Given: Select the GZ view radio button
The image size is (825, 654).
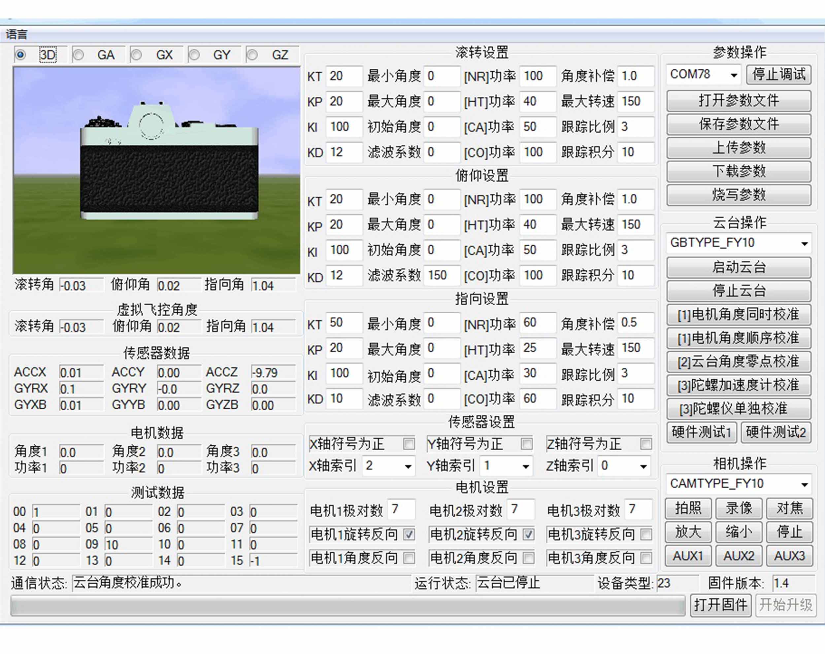Looking at the screenshot, I should pos(252,55).
